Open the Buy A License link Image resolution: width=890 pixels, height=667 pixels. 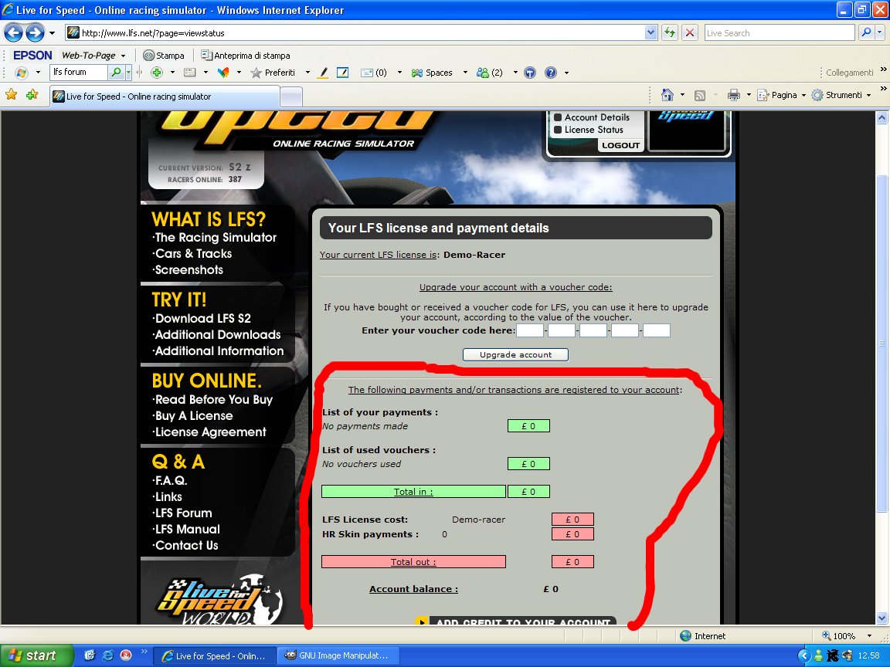pyautogui.click(x=193, y=416)
